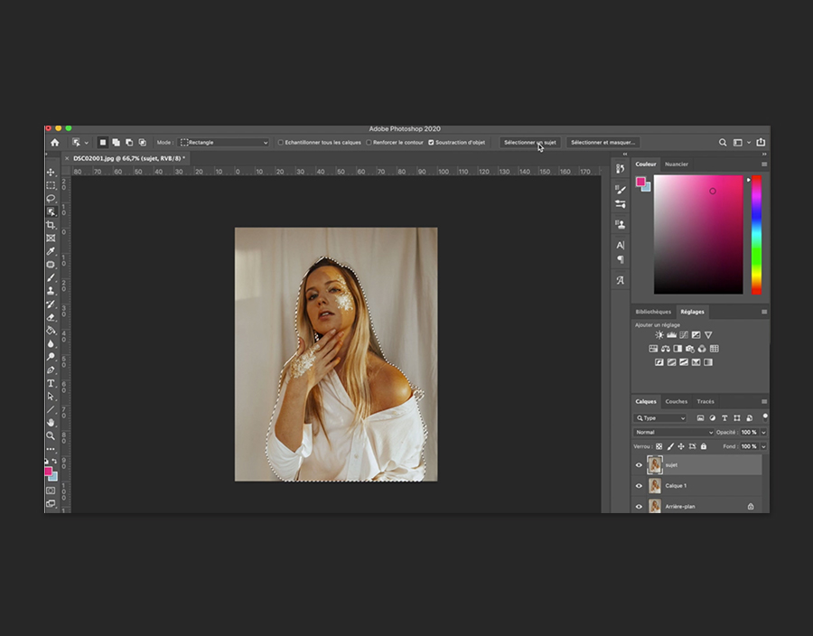This screenshot has height=636, width=813.
Task: Switch to the Nuancier tab
Action: 676,164
